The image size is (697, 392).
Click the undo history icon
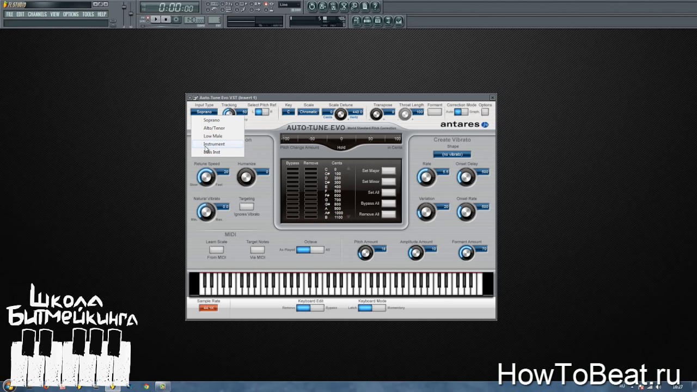[311, 7]
